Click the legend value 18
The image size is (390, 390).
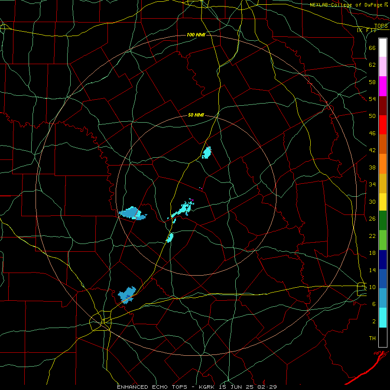pos(372,253)
